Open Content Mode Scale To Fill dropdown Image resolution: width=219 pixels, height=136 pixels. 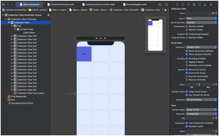tap(201, 110)
